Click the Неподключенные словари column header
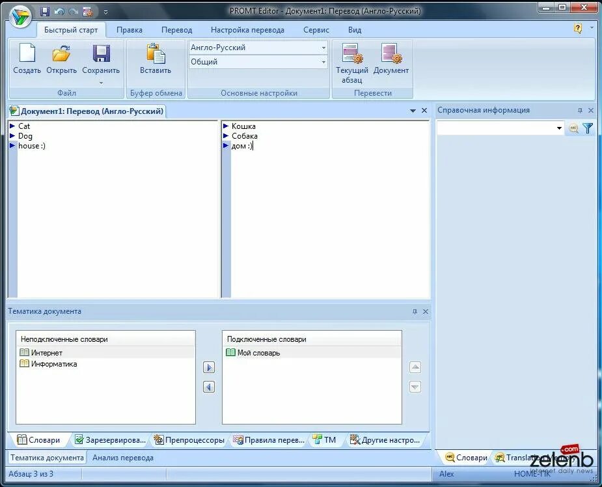602x487 pixels. pyautogui.click(x=105, y=339)
